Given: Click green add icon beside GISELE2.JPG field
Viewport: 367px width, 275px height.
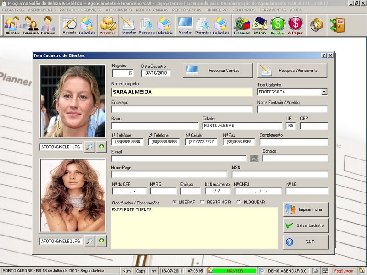Looking at the screenshot, I should click(101, 241).
